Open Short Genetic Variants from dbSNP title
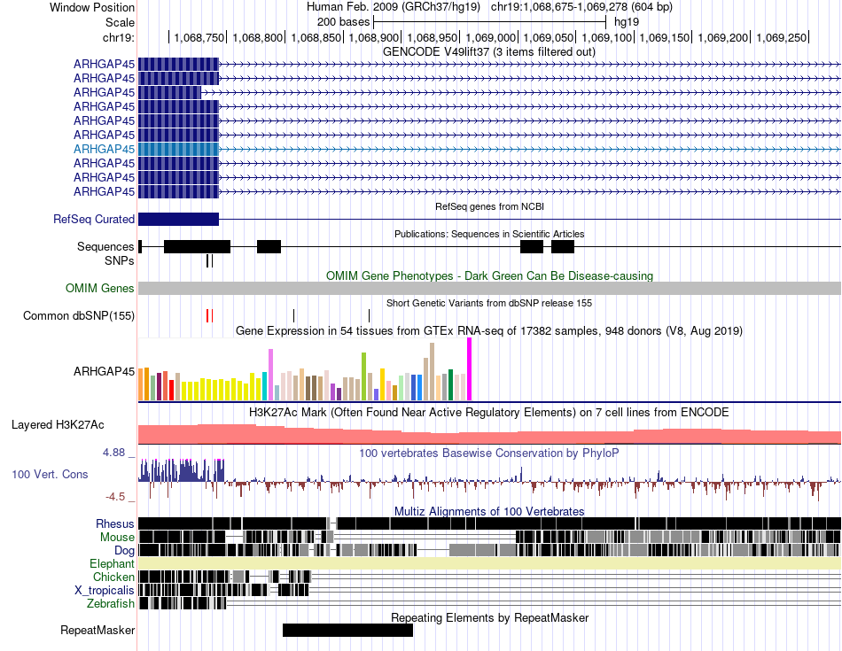Image resolution: width=842 pixels, height=651 pixels. [489, 303]
